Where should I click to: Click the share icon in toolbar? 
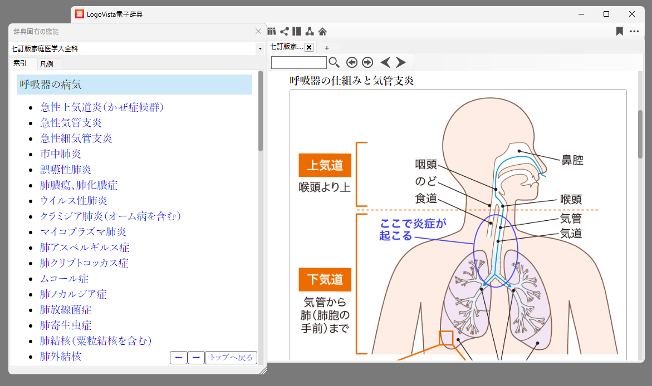tap(285, 31)
